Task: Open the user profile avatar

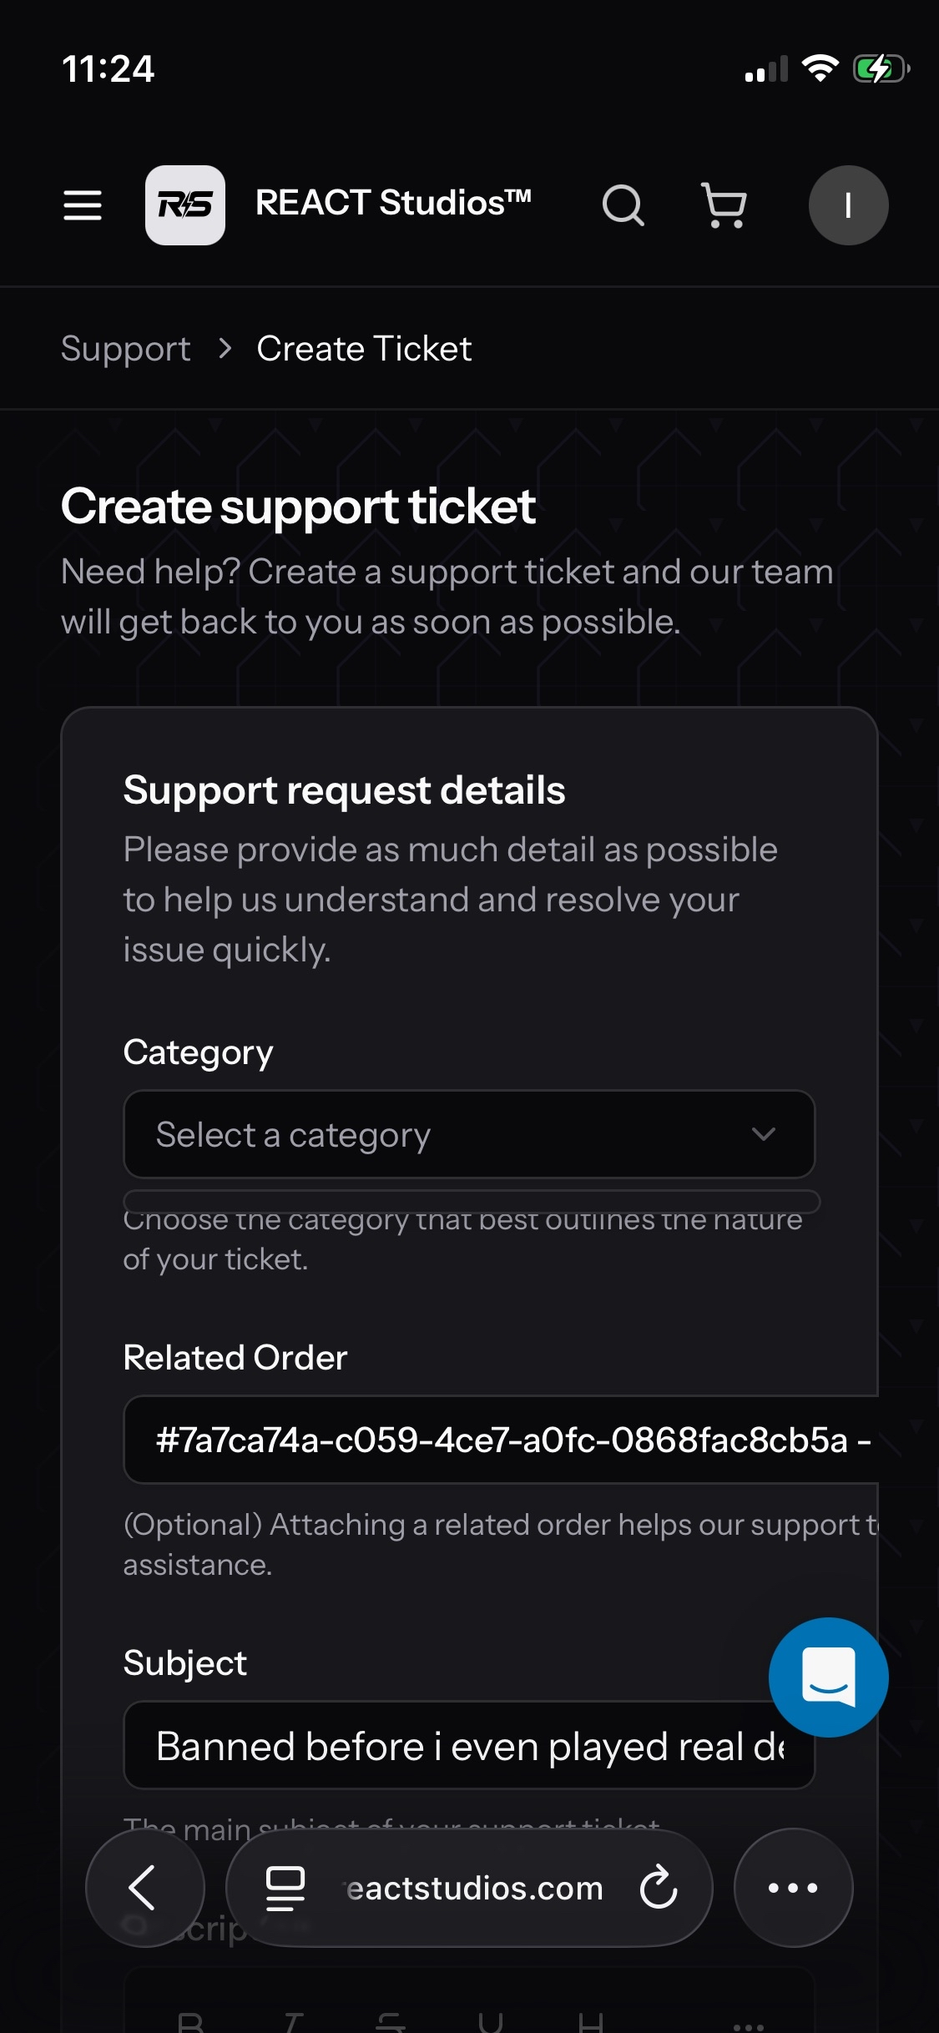Action: pos(848,204)
